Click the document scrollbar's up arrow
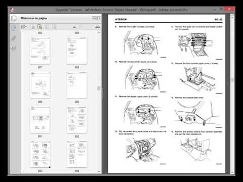This screenshot has width=243, height=182. 232,17
